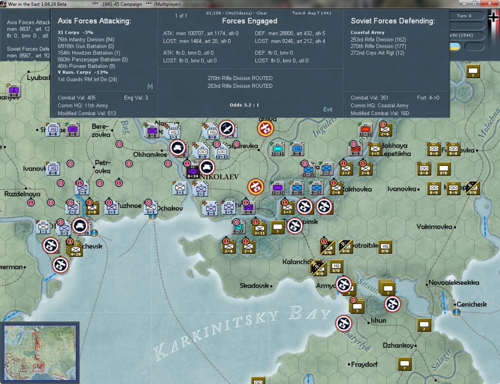
Task: Click "Coastal Army" header
Action: click(x=367, y=33)
